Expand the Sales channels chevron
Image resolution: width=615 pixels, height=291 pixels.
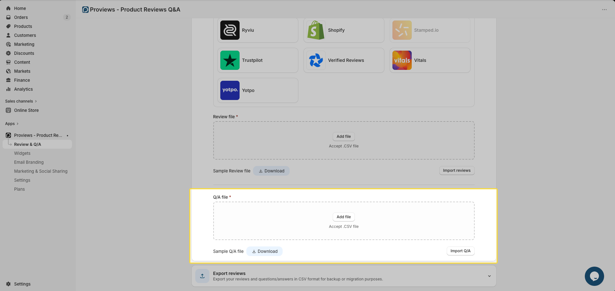[36, 101]
